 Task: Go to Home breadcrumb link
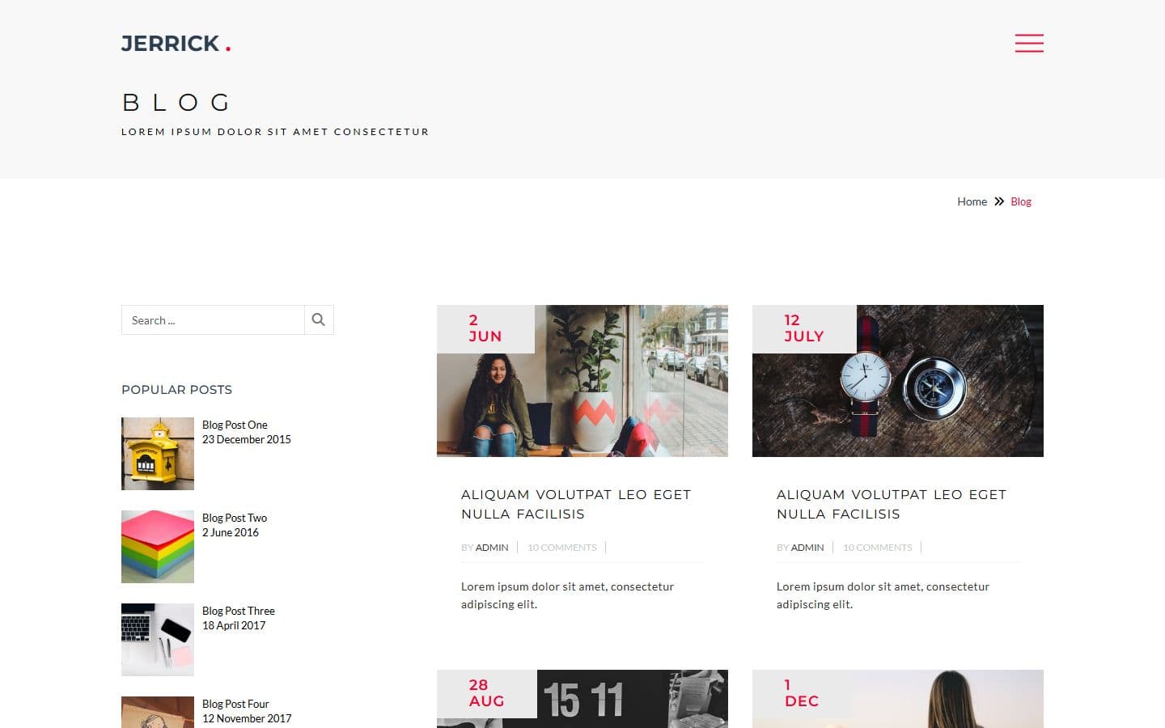click(972, 201)
